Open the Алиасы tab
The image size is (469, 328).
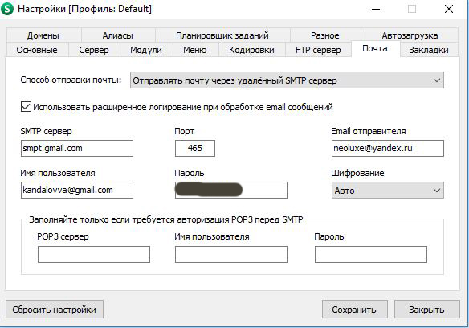[118, 35]
